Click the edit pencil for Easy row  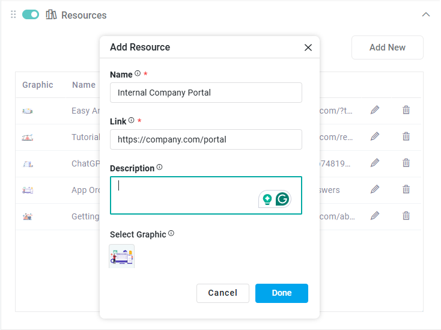[x=375, y=110]
